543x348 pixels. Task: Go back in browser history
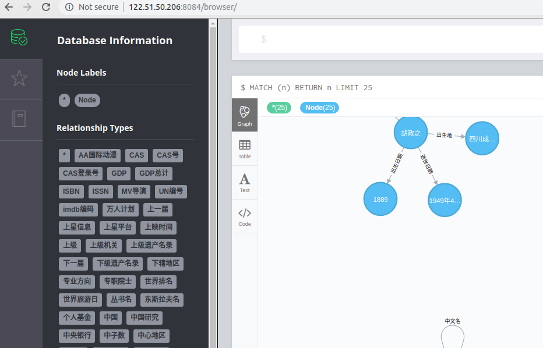point(9,7)
